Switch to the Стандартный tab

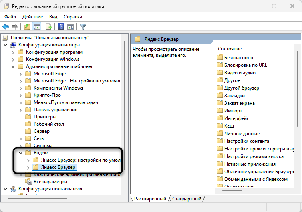[x=187, y=198]
